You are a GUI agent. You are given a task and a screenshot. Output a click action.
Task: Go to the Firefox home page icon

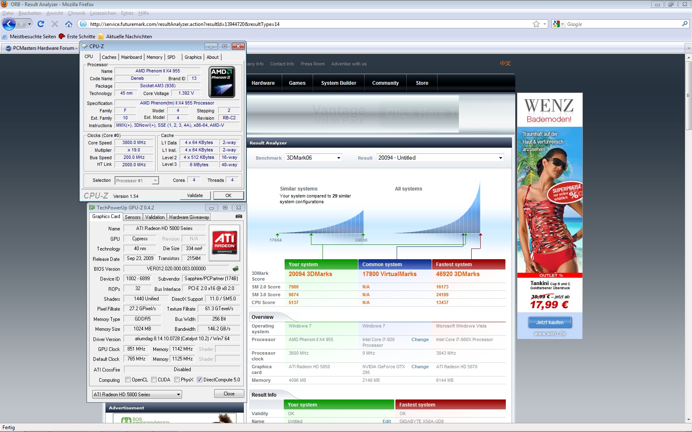69,24
